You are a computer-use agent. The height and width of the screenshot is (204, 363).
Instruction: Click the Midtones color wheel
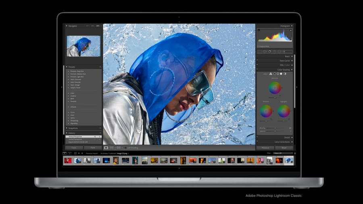(x=275, y=87)
